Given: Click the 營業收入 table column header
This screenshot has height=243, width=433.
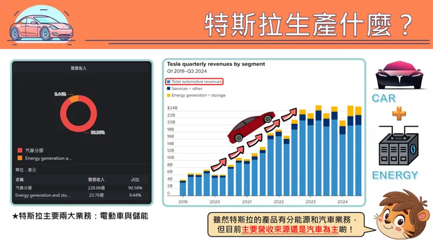Looking at the screenshot, I should pos(96,179).
